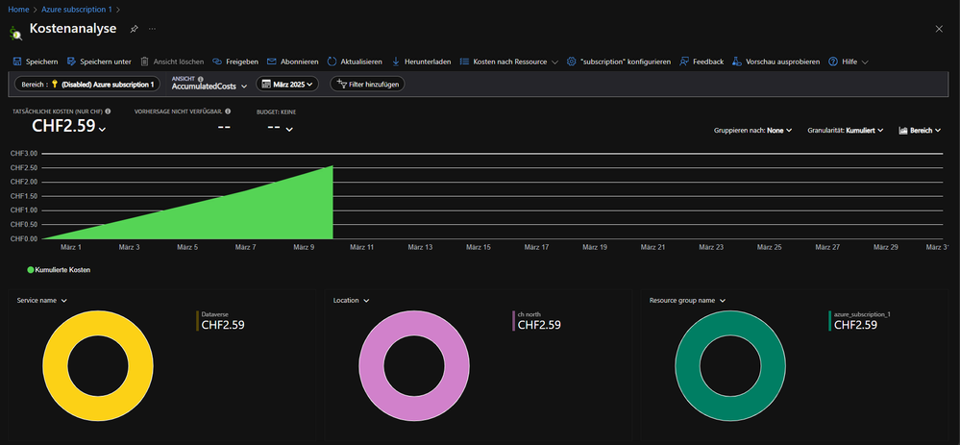
Task: Click Filter hinzufügen button
Action: [x=367, y=84]
